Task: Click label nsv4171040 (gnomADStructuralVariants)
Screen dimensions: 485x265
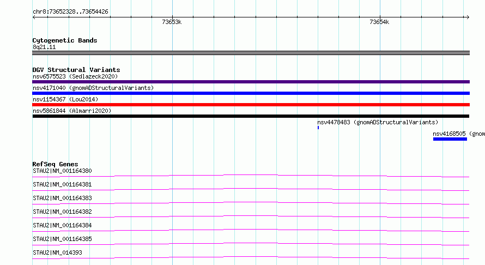Action: click(x=93, y=88)
